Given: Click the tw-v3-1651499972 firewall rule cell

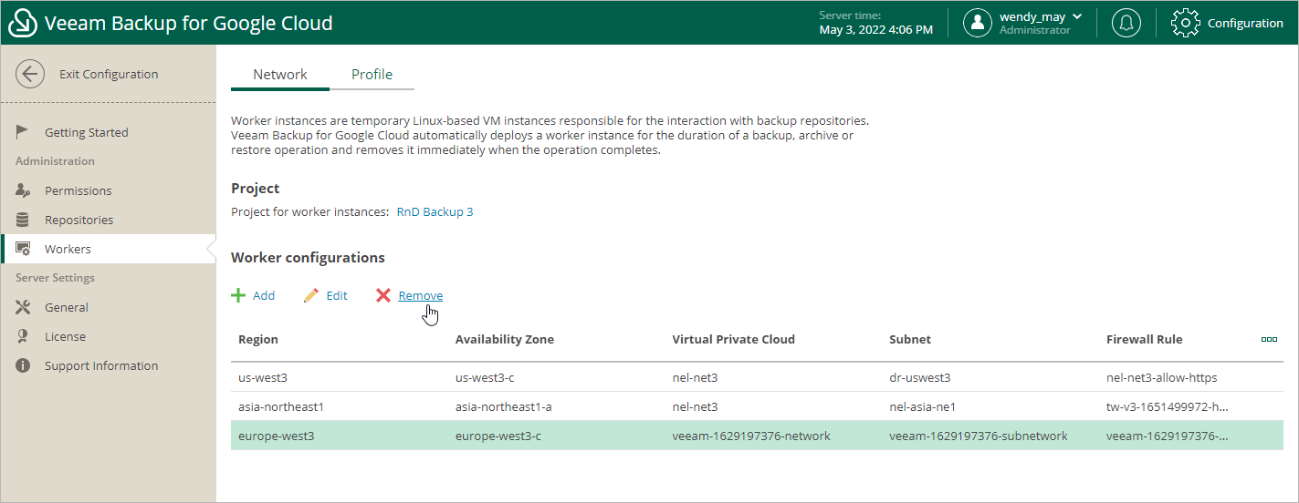Looking at the screenshot, I should click(x=1168, y=406).
